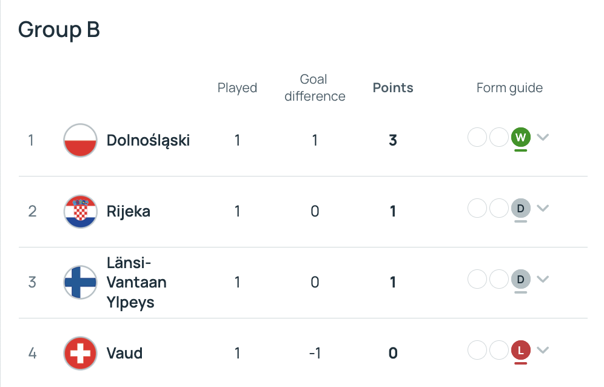This screenshot has height=387, width=604.
Task: Click the Points column header
Action: click(393, 88)
